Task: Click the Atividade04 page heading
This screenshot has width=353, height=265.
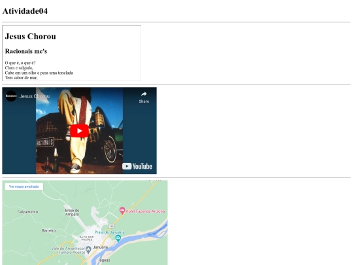Action: pos(25,11)
